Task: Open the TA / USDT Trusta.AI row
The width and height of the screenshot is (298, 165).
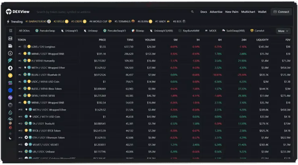Action: pyautogui.click(x=154, y=124)
